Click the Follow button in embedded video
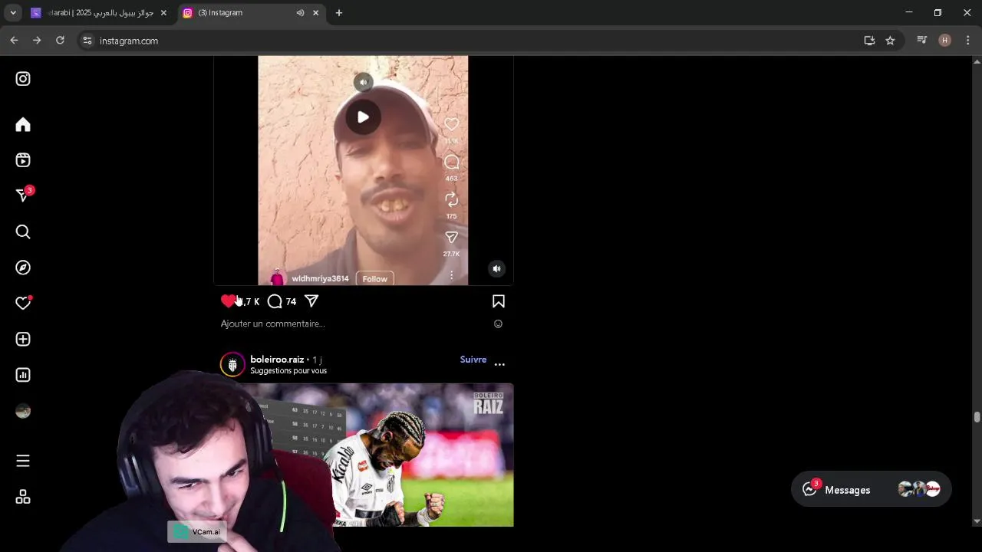This screenshot has height=552, width=982. 374,278
